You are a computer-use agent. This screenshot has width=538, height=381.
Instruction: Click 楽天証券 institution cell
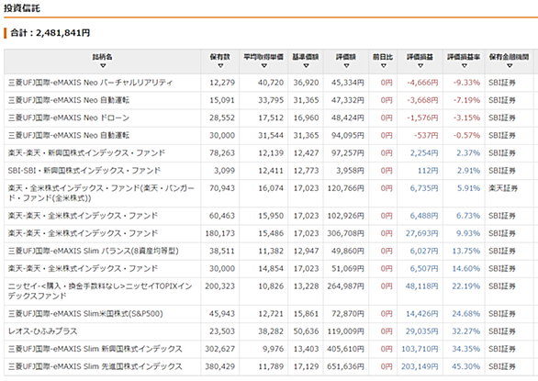(503, 188)
